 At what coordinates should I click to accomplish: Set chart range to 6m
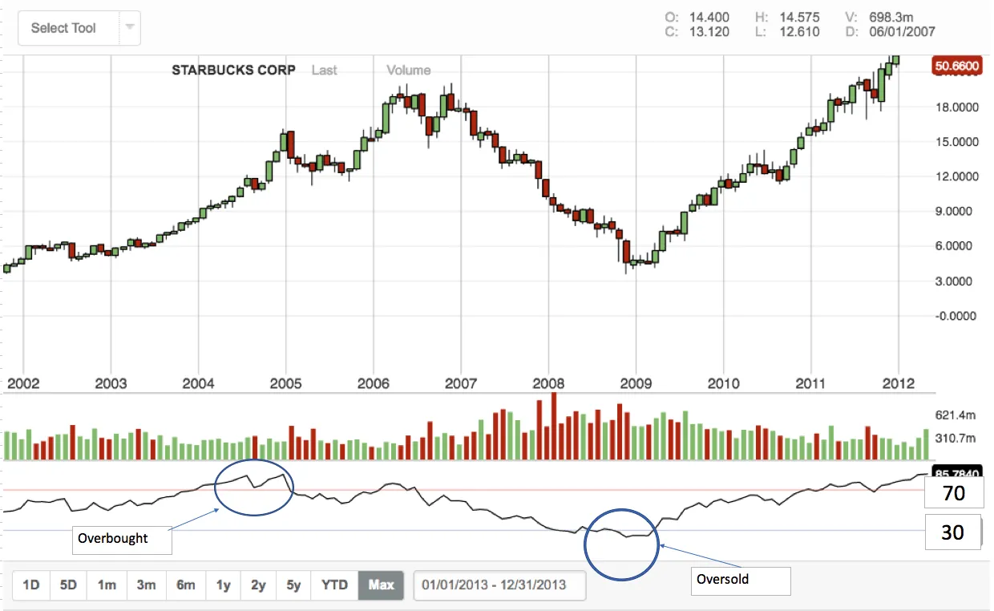pos(185,585)
